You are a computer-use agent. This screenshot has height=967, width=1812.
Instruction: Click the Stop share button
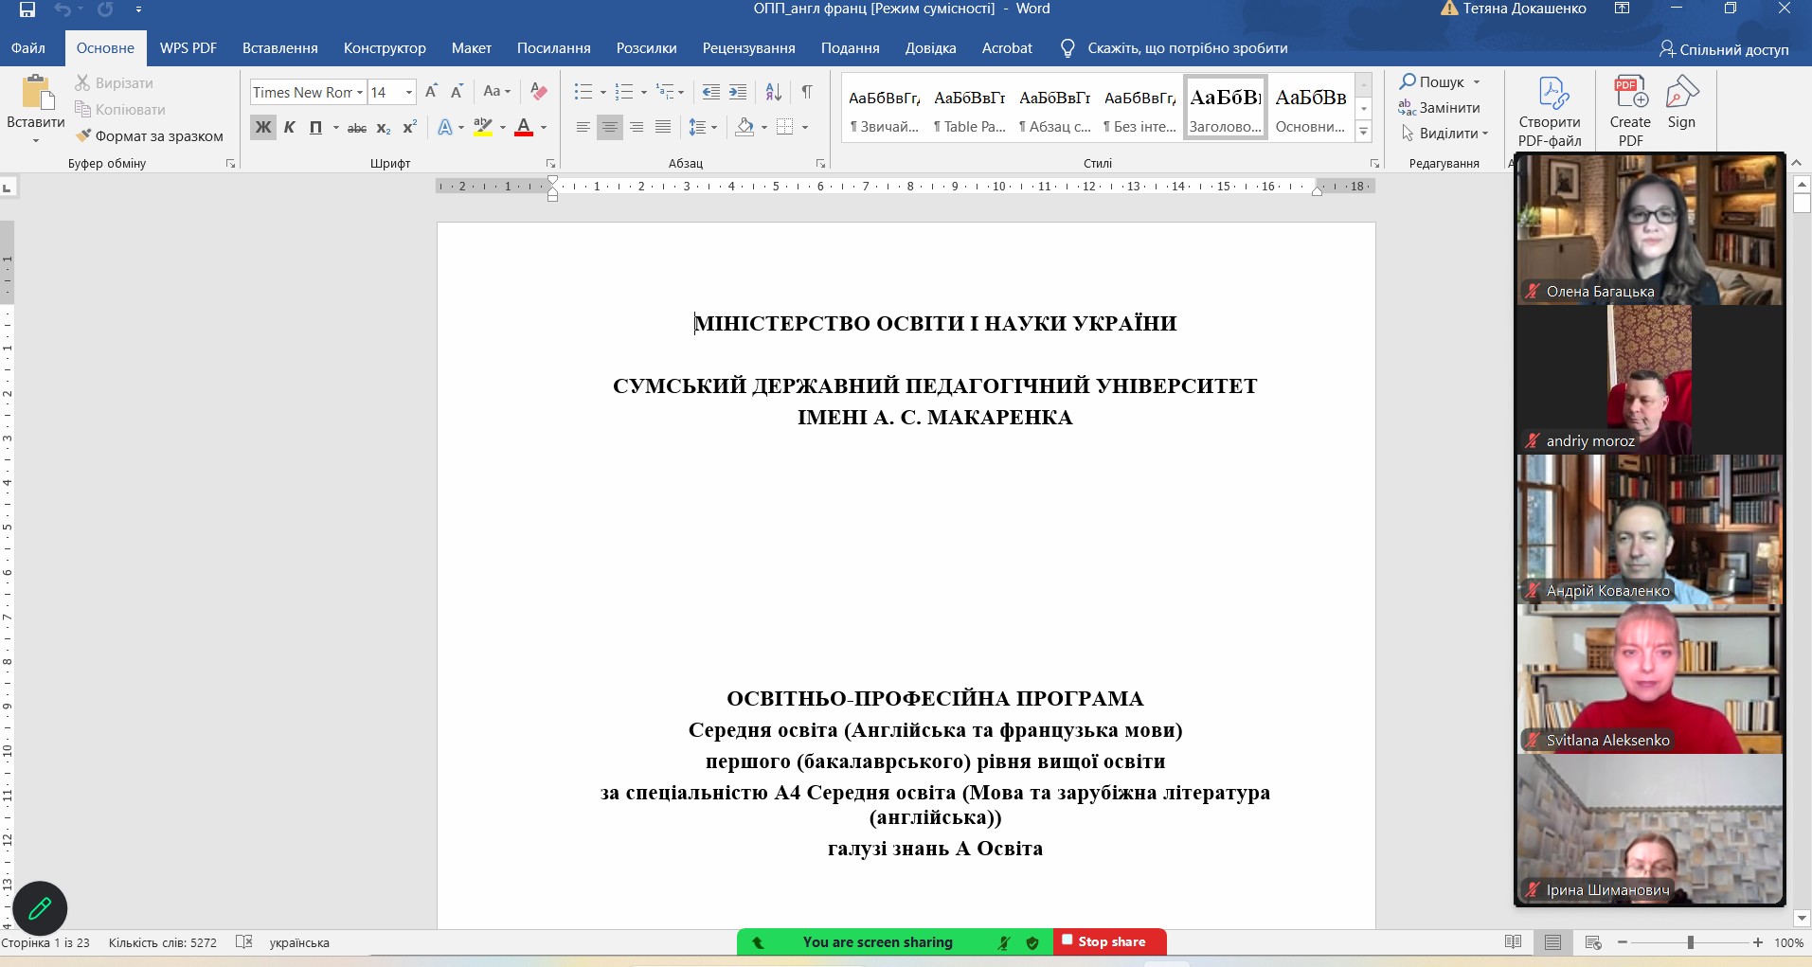point(1110,941)
